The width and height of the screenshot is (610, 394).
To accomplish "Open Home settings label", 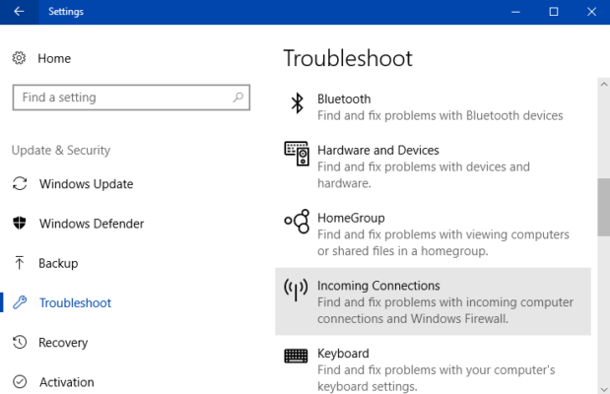I will pyautogui.click(x=54, y=59).
